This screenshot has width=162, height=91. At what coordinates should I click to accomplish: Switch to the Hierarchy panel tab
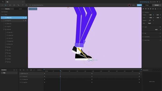pyautogui.click(x=7, y=9)
